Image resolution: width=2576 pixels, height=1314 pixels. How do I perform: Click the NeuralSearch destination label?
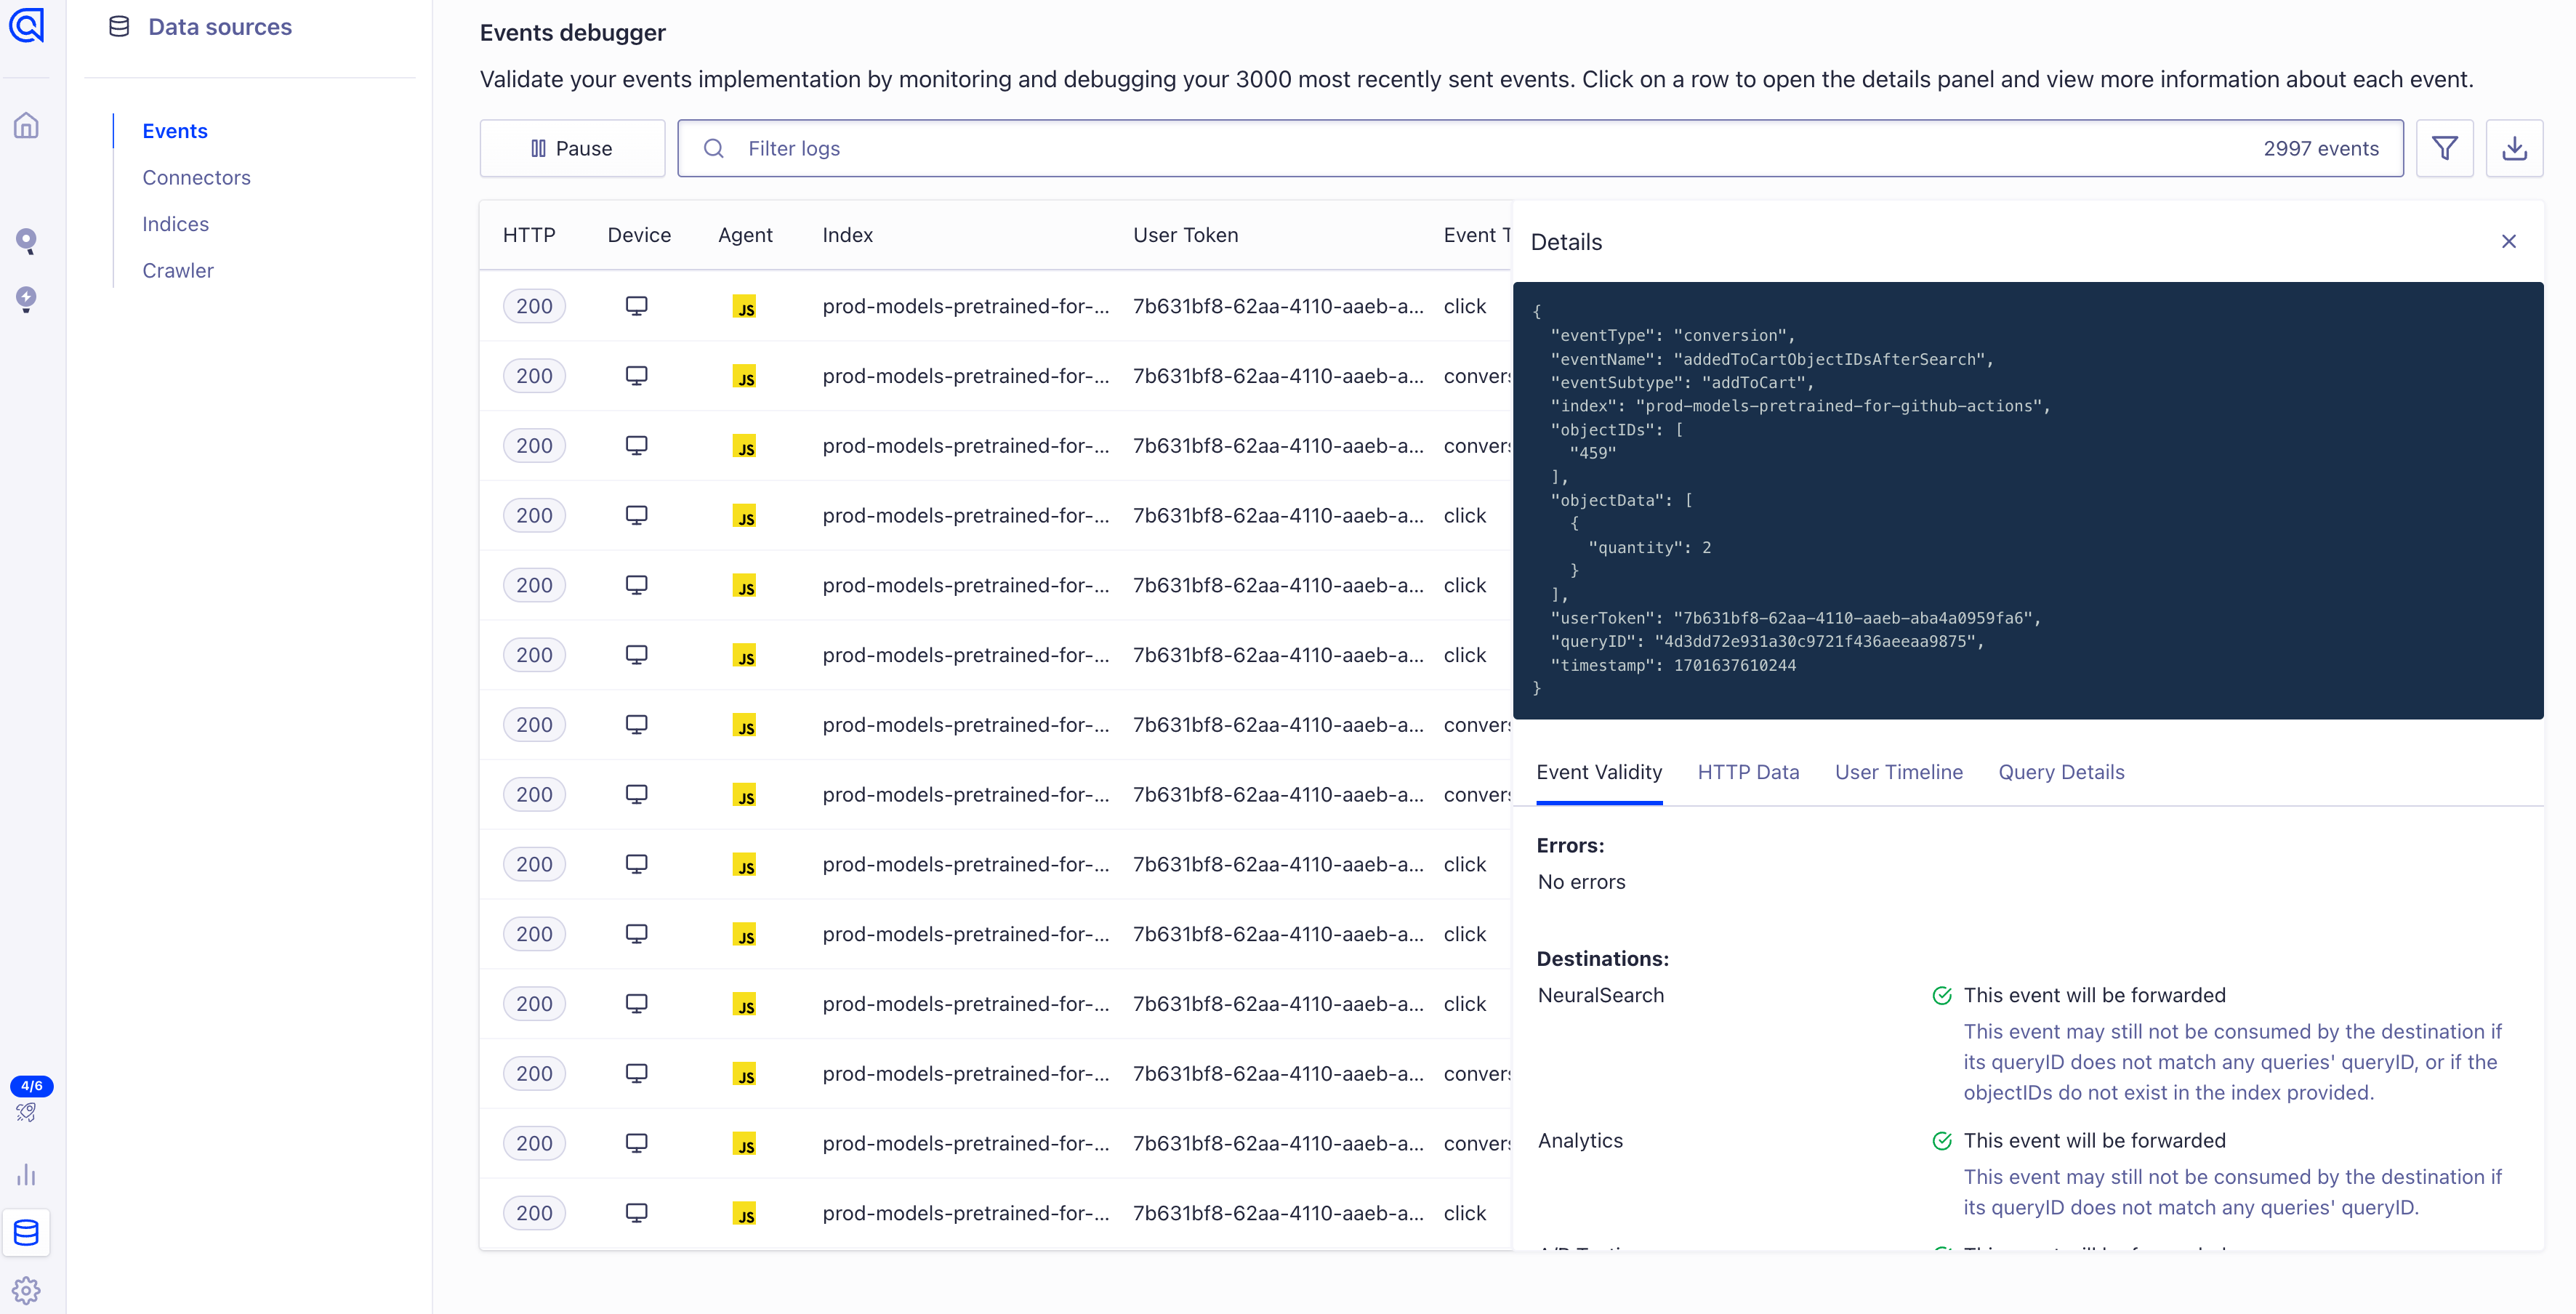coord(1600,995)
